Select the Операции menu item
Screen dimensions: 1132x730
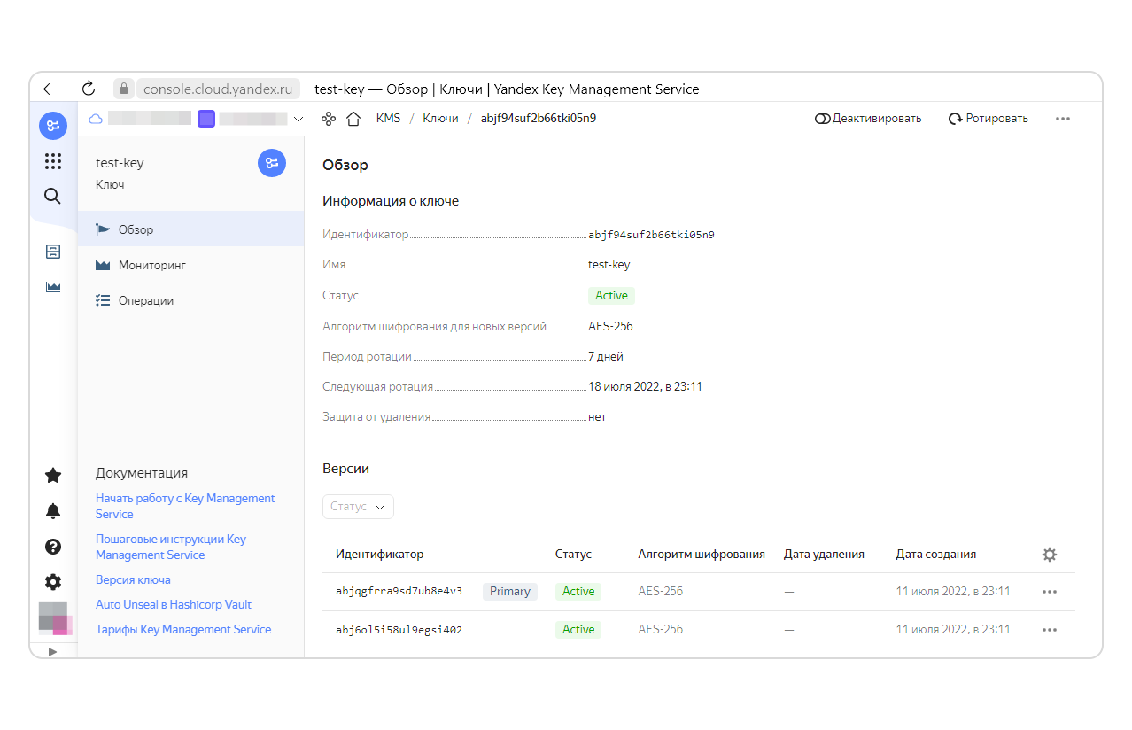[191, 300]
